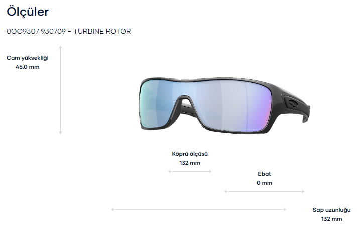Click the Ebat label
360x225 pixels.
pyautogui.click(x=264, y=174)
